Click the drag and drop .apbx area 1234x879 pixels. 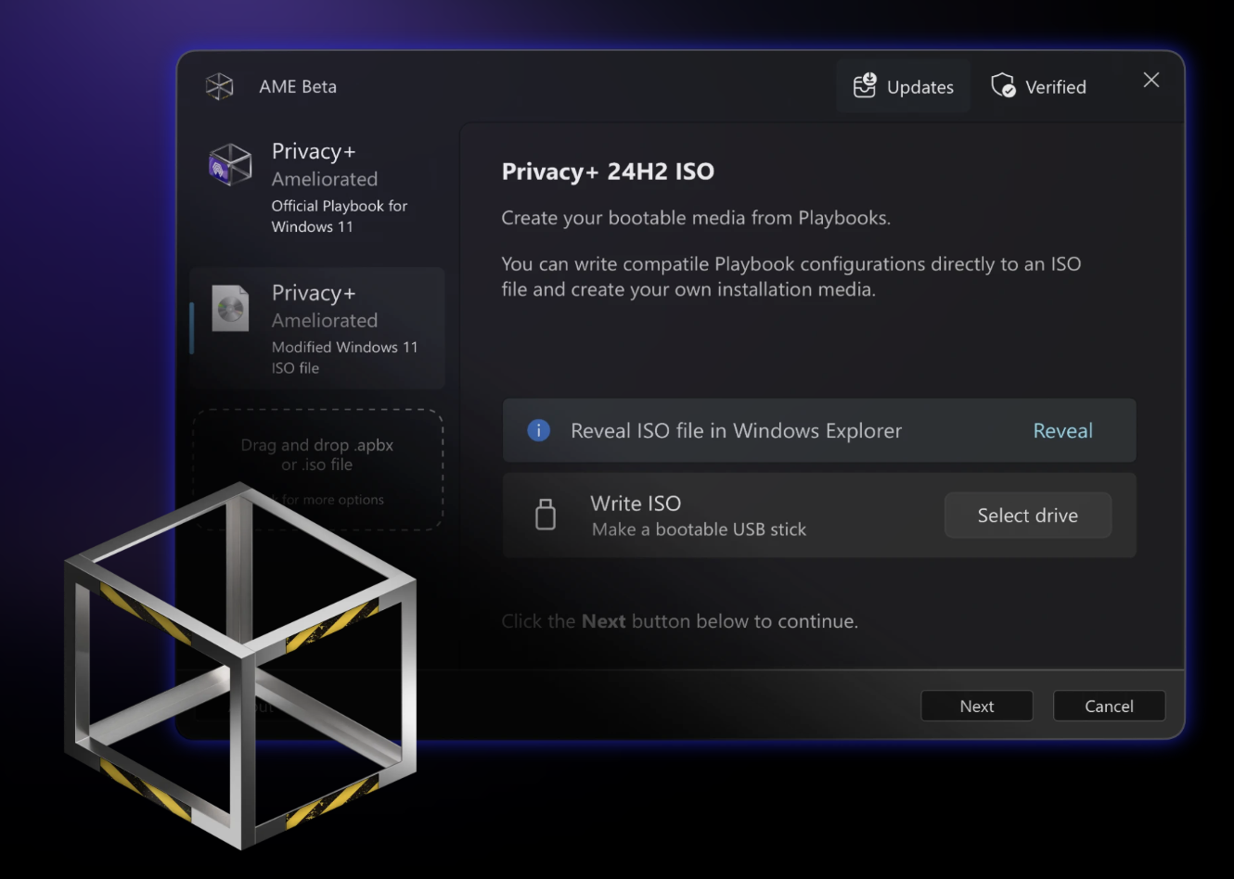tap(317, 470)
